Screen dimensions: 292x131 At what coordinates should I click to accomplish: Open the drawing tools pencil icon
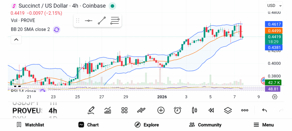91,110
